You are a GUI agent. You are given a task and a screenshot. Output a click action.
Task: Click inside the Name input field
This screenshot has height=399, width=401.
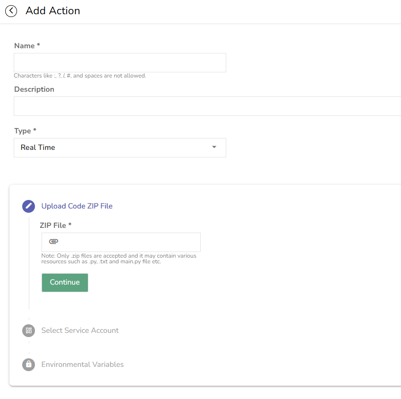pos(119,62)
